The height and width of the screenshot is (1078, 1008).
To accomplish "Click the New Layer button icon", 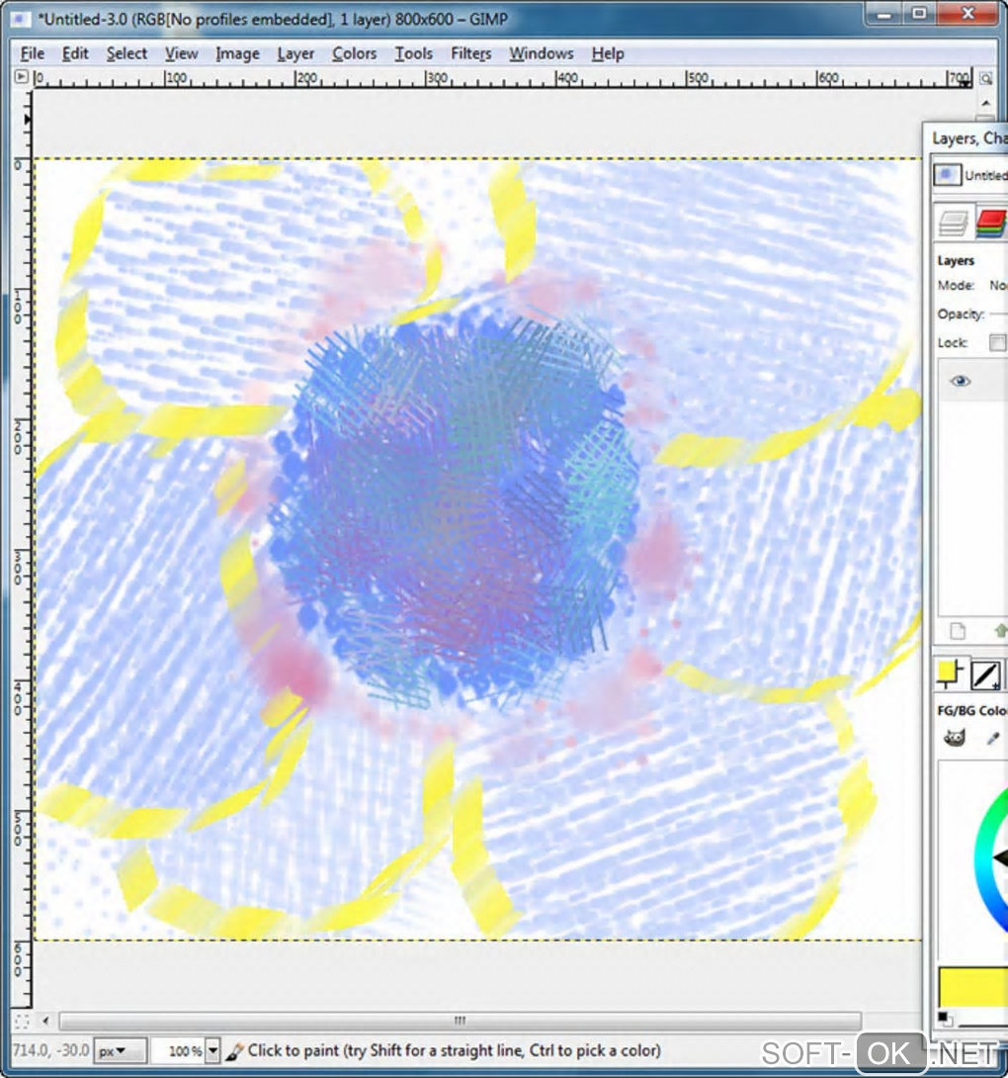I will 958,630.
